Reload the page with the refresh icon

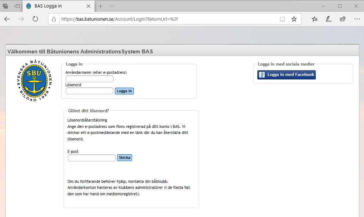(35, 19)
